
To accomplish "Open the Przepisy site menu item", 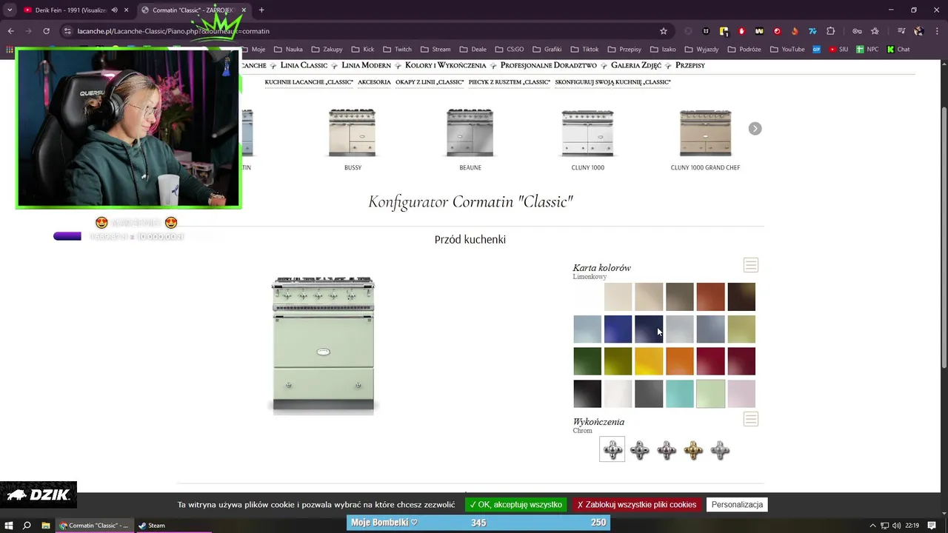I will 690,65.
